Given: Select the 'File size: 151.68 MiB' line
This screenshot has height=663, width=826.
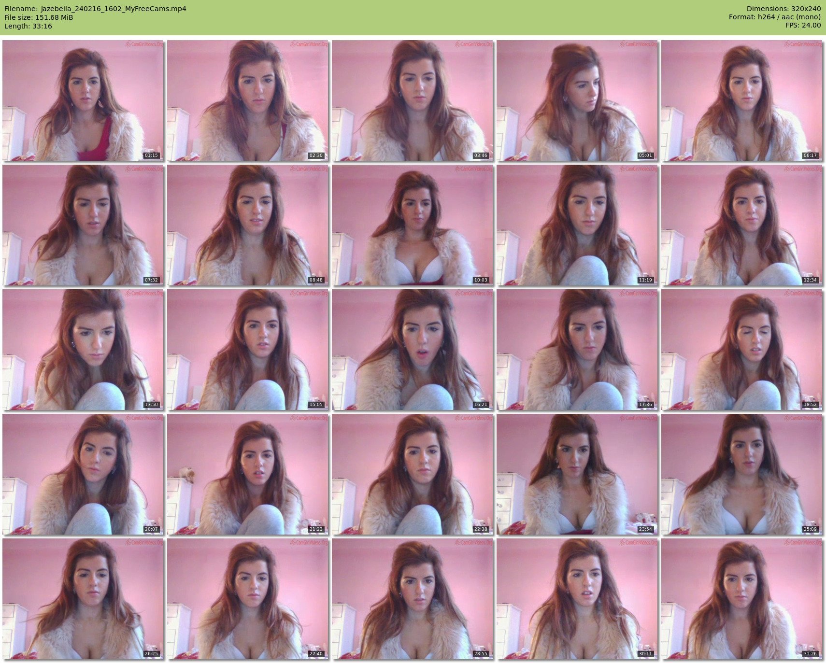Looking at the screenshot, I should click(39, 17).
